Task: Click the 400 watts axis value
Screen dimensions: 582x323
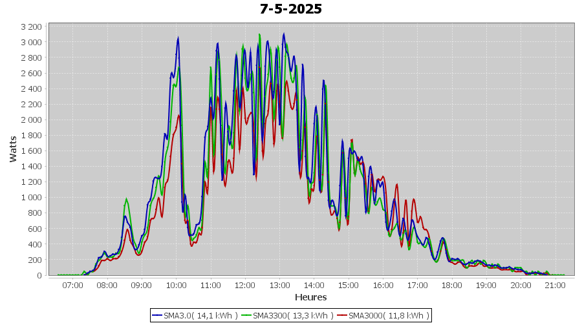Action: click(x=36, y=244)
